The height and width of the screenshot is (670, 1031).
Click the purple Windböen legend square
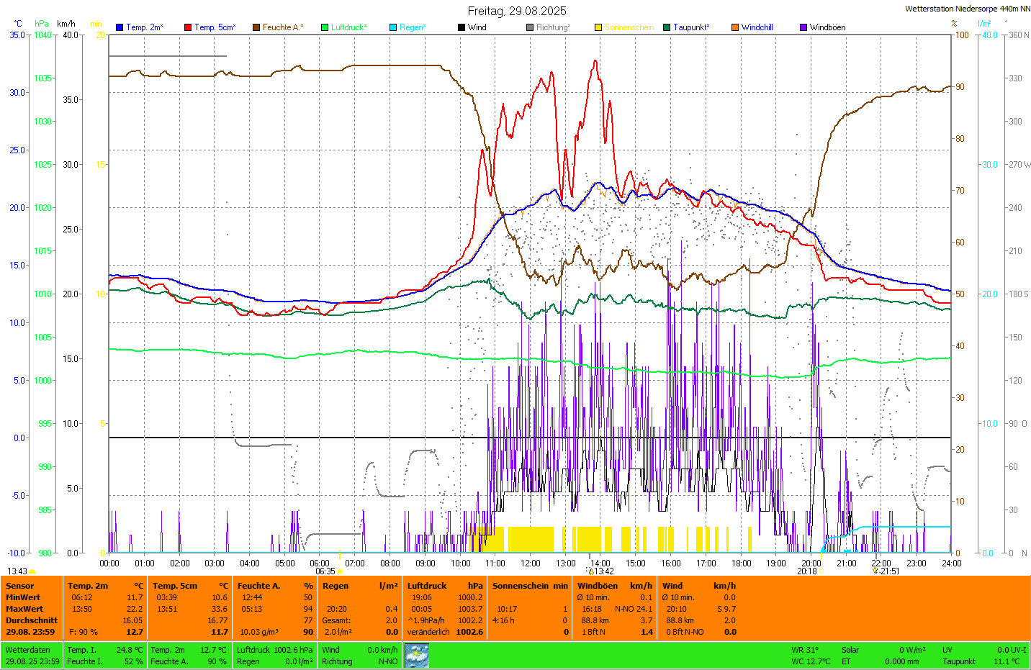pos(803,27)
